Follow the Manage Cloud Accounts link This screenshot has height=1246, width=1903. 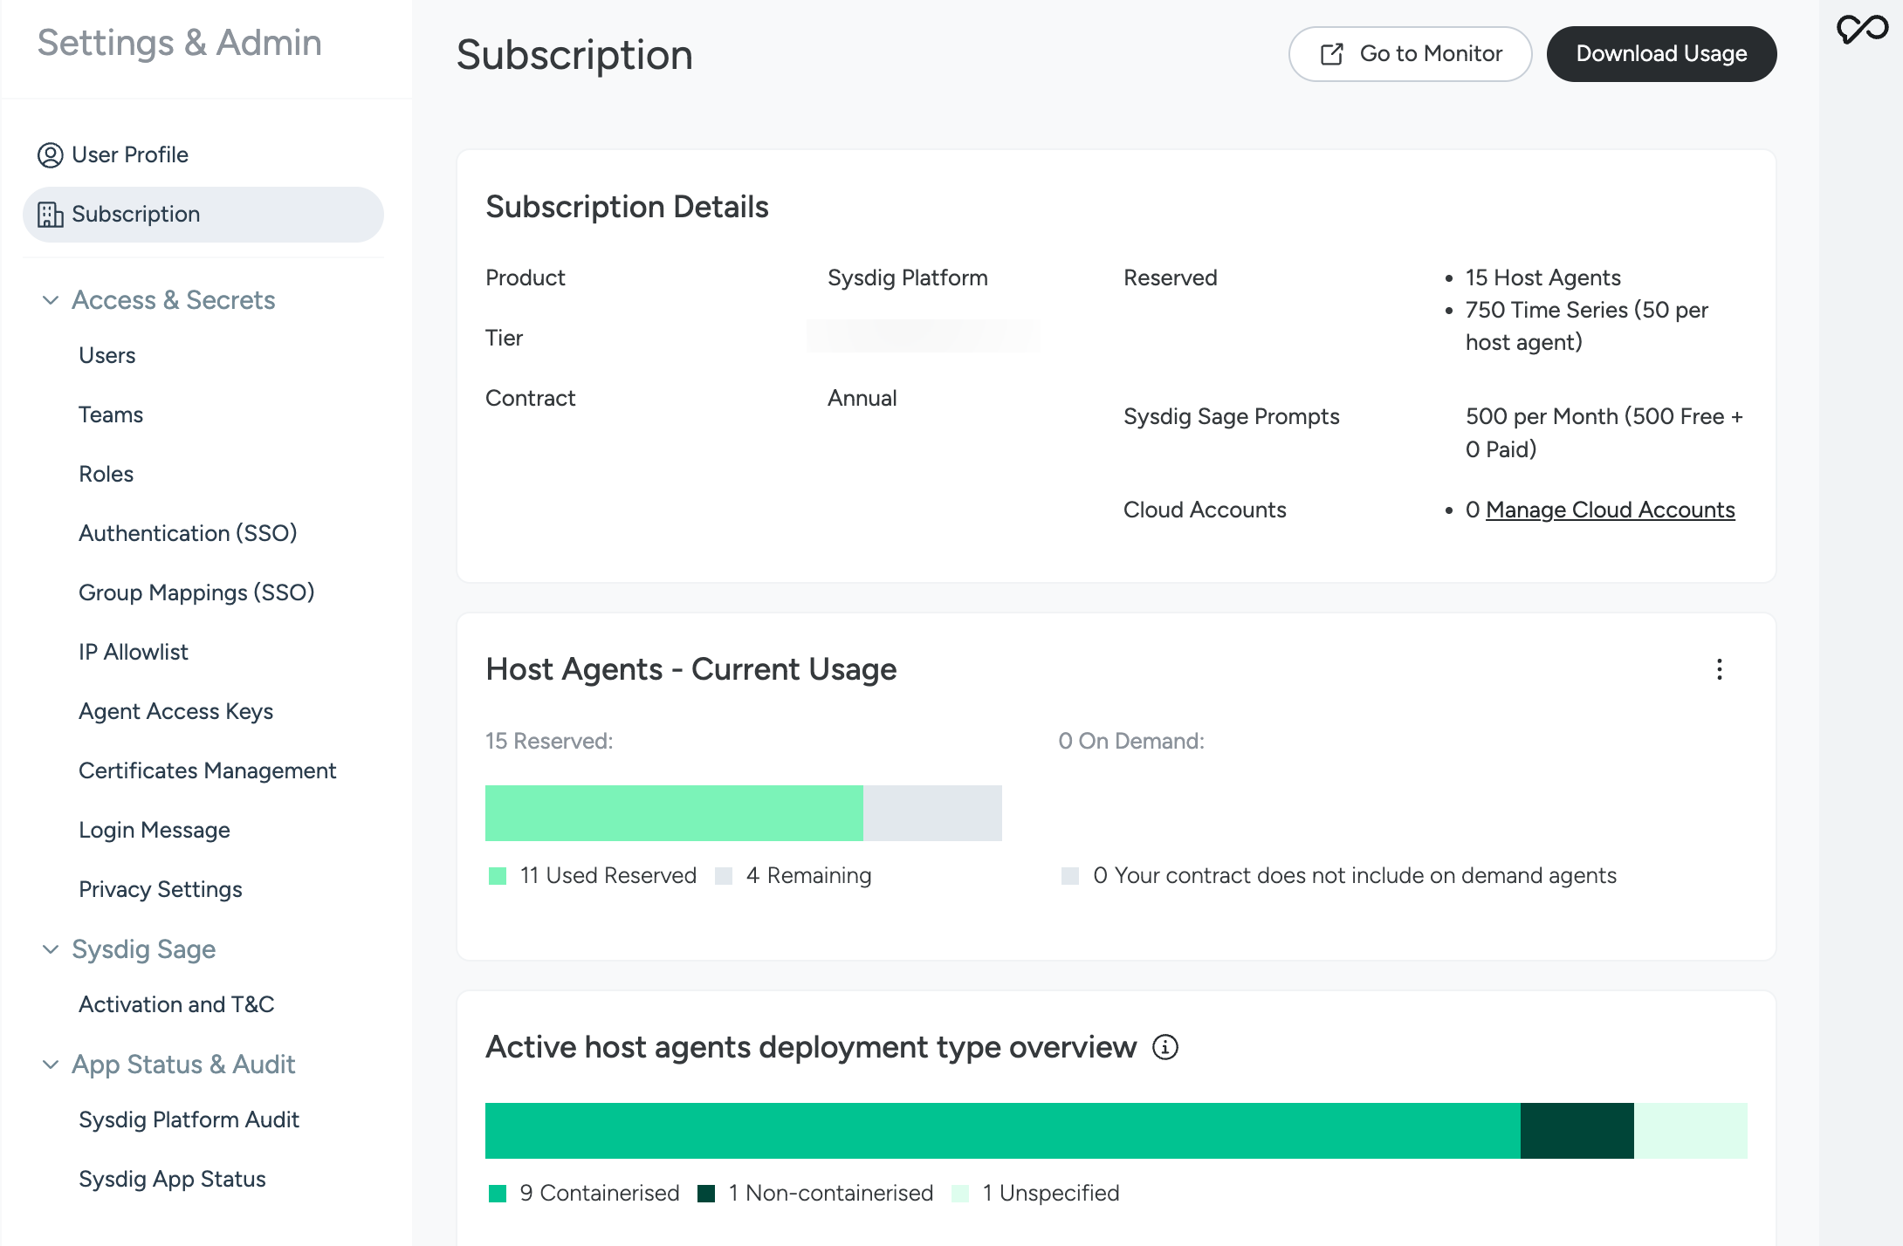[1610, 510]
